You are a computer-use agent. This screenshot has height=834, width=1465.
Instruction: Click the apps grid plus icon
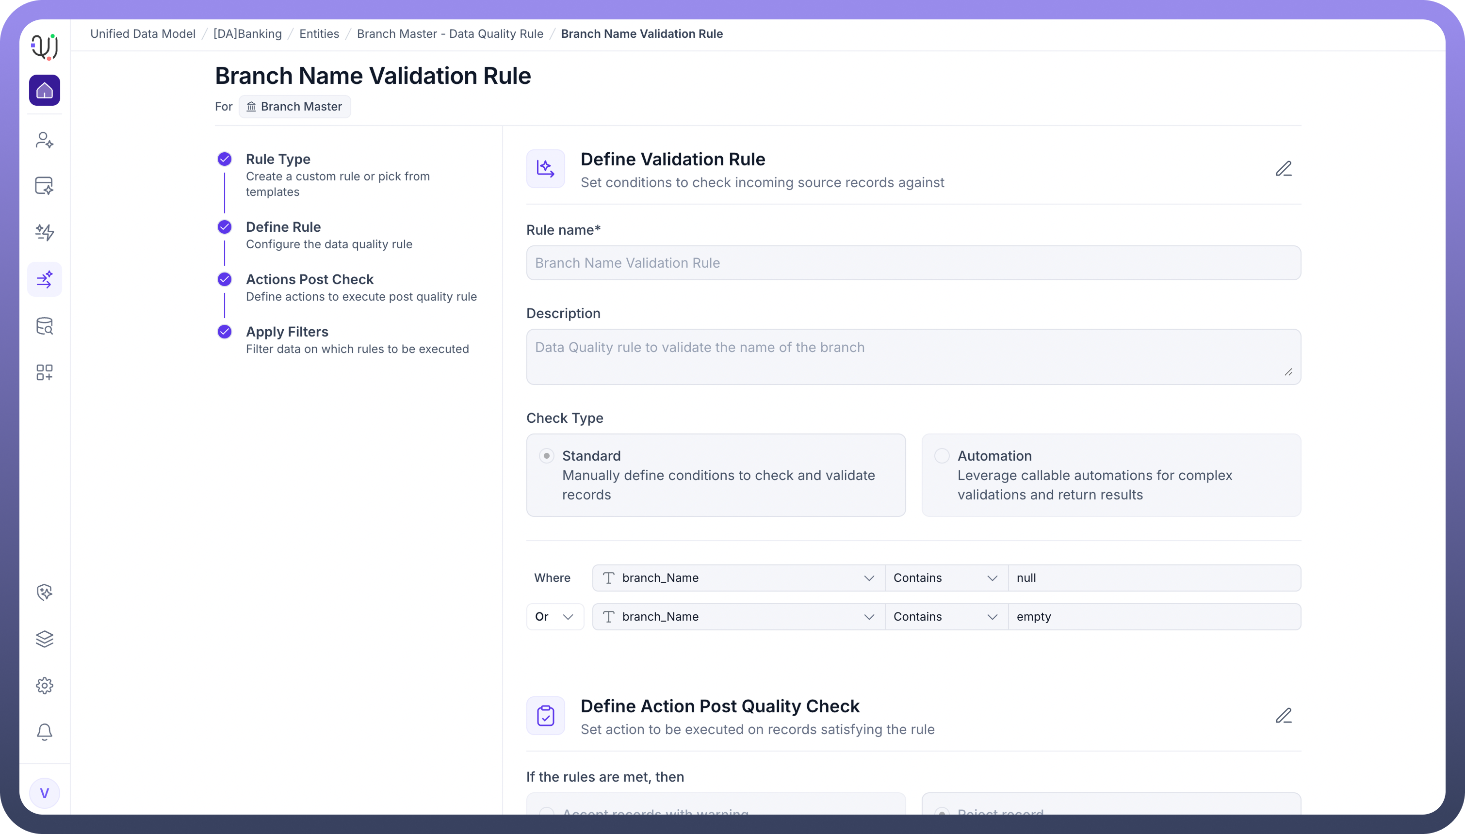click(45, 372)
